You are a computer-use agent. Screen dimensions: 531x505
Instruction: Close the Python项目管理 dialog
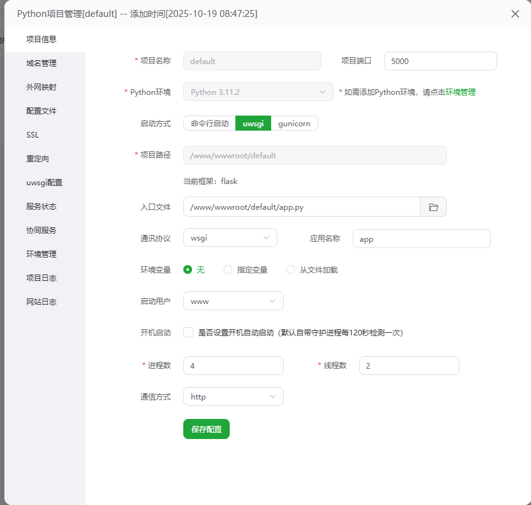[x=515, y=14]
